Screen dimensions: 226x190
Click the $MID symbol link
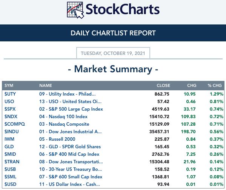click(10, 154)
